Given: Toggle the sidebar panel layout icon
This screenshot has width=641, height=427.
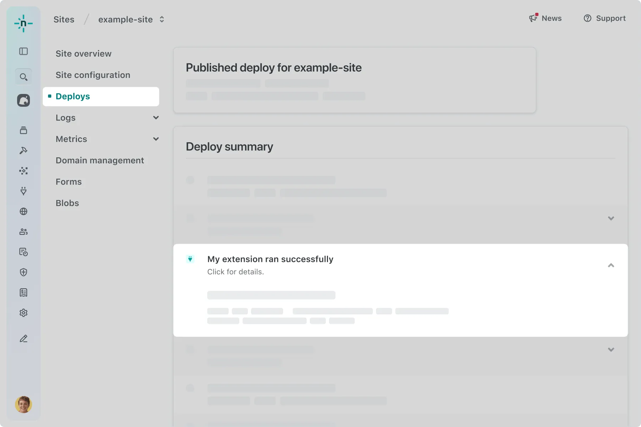Looking at the screenshot, I should (x=24, y=51).
